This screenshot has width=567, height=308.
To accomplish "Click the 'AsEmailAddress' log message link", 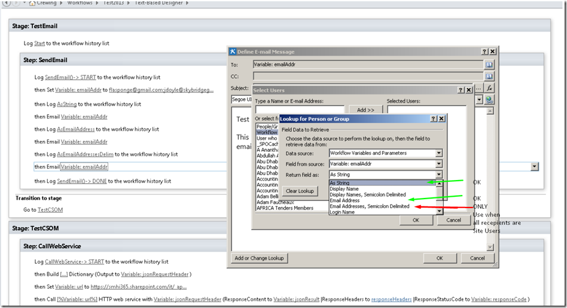I will click(x=75, y=129).
